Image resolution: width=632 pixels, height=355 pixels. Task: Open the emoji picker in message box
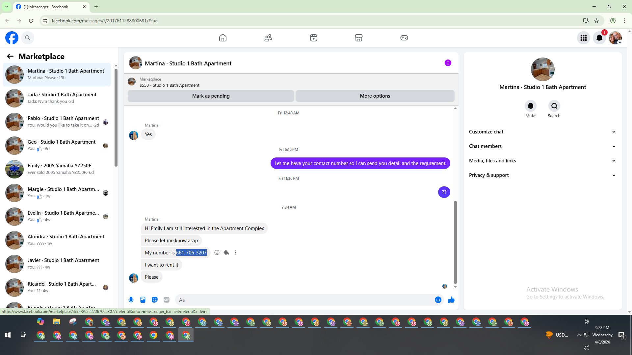tap(438, 300)
